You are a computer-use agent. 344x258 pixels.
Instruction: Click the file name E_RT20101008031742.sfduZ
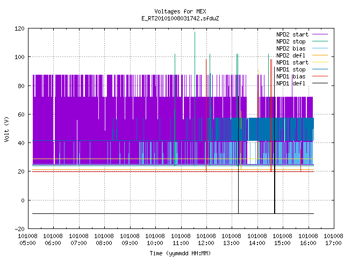click(x=180, y=18)
